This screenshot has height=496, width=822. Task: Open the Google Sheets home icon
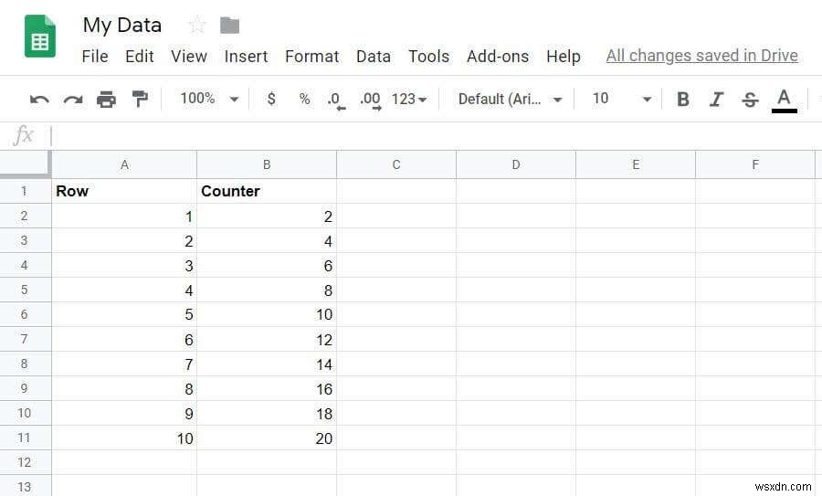coord(40,37)
